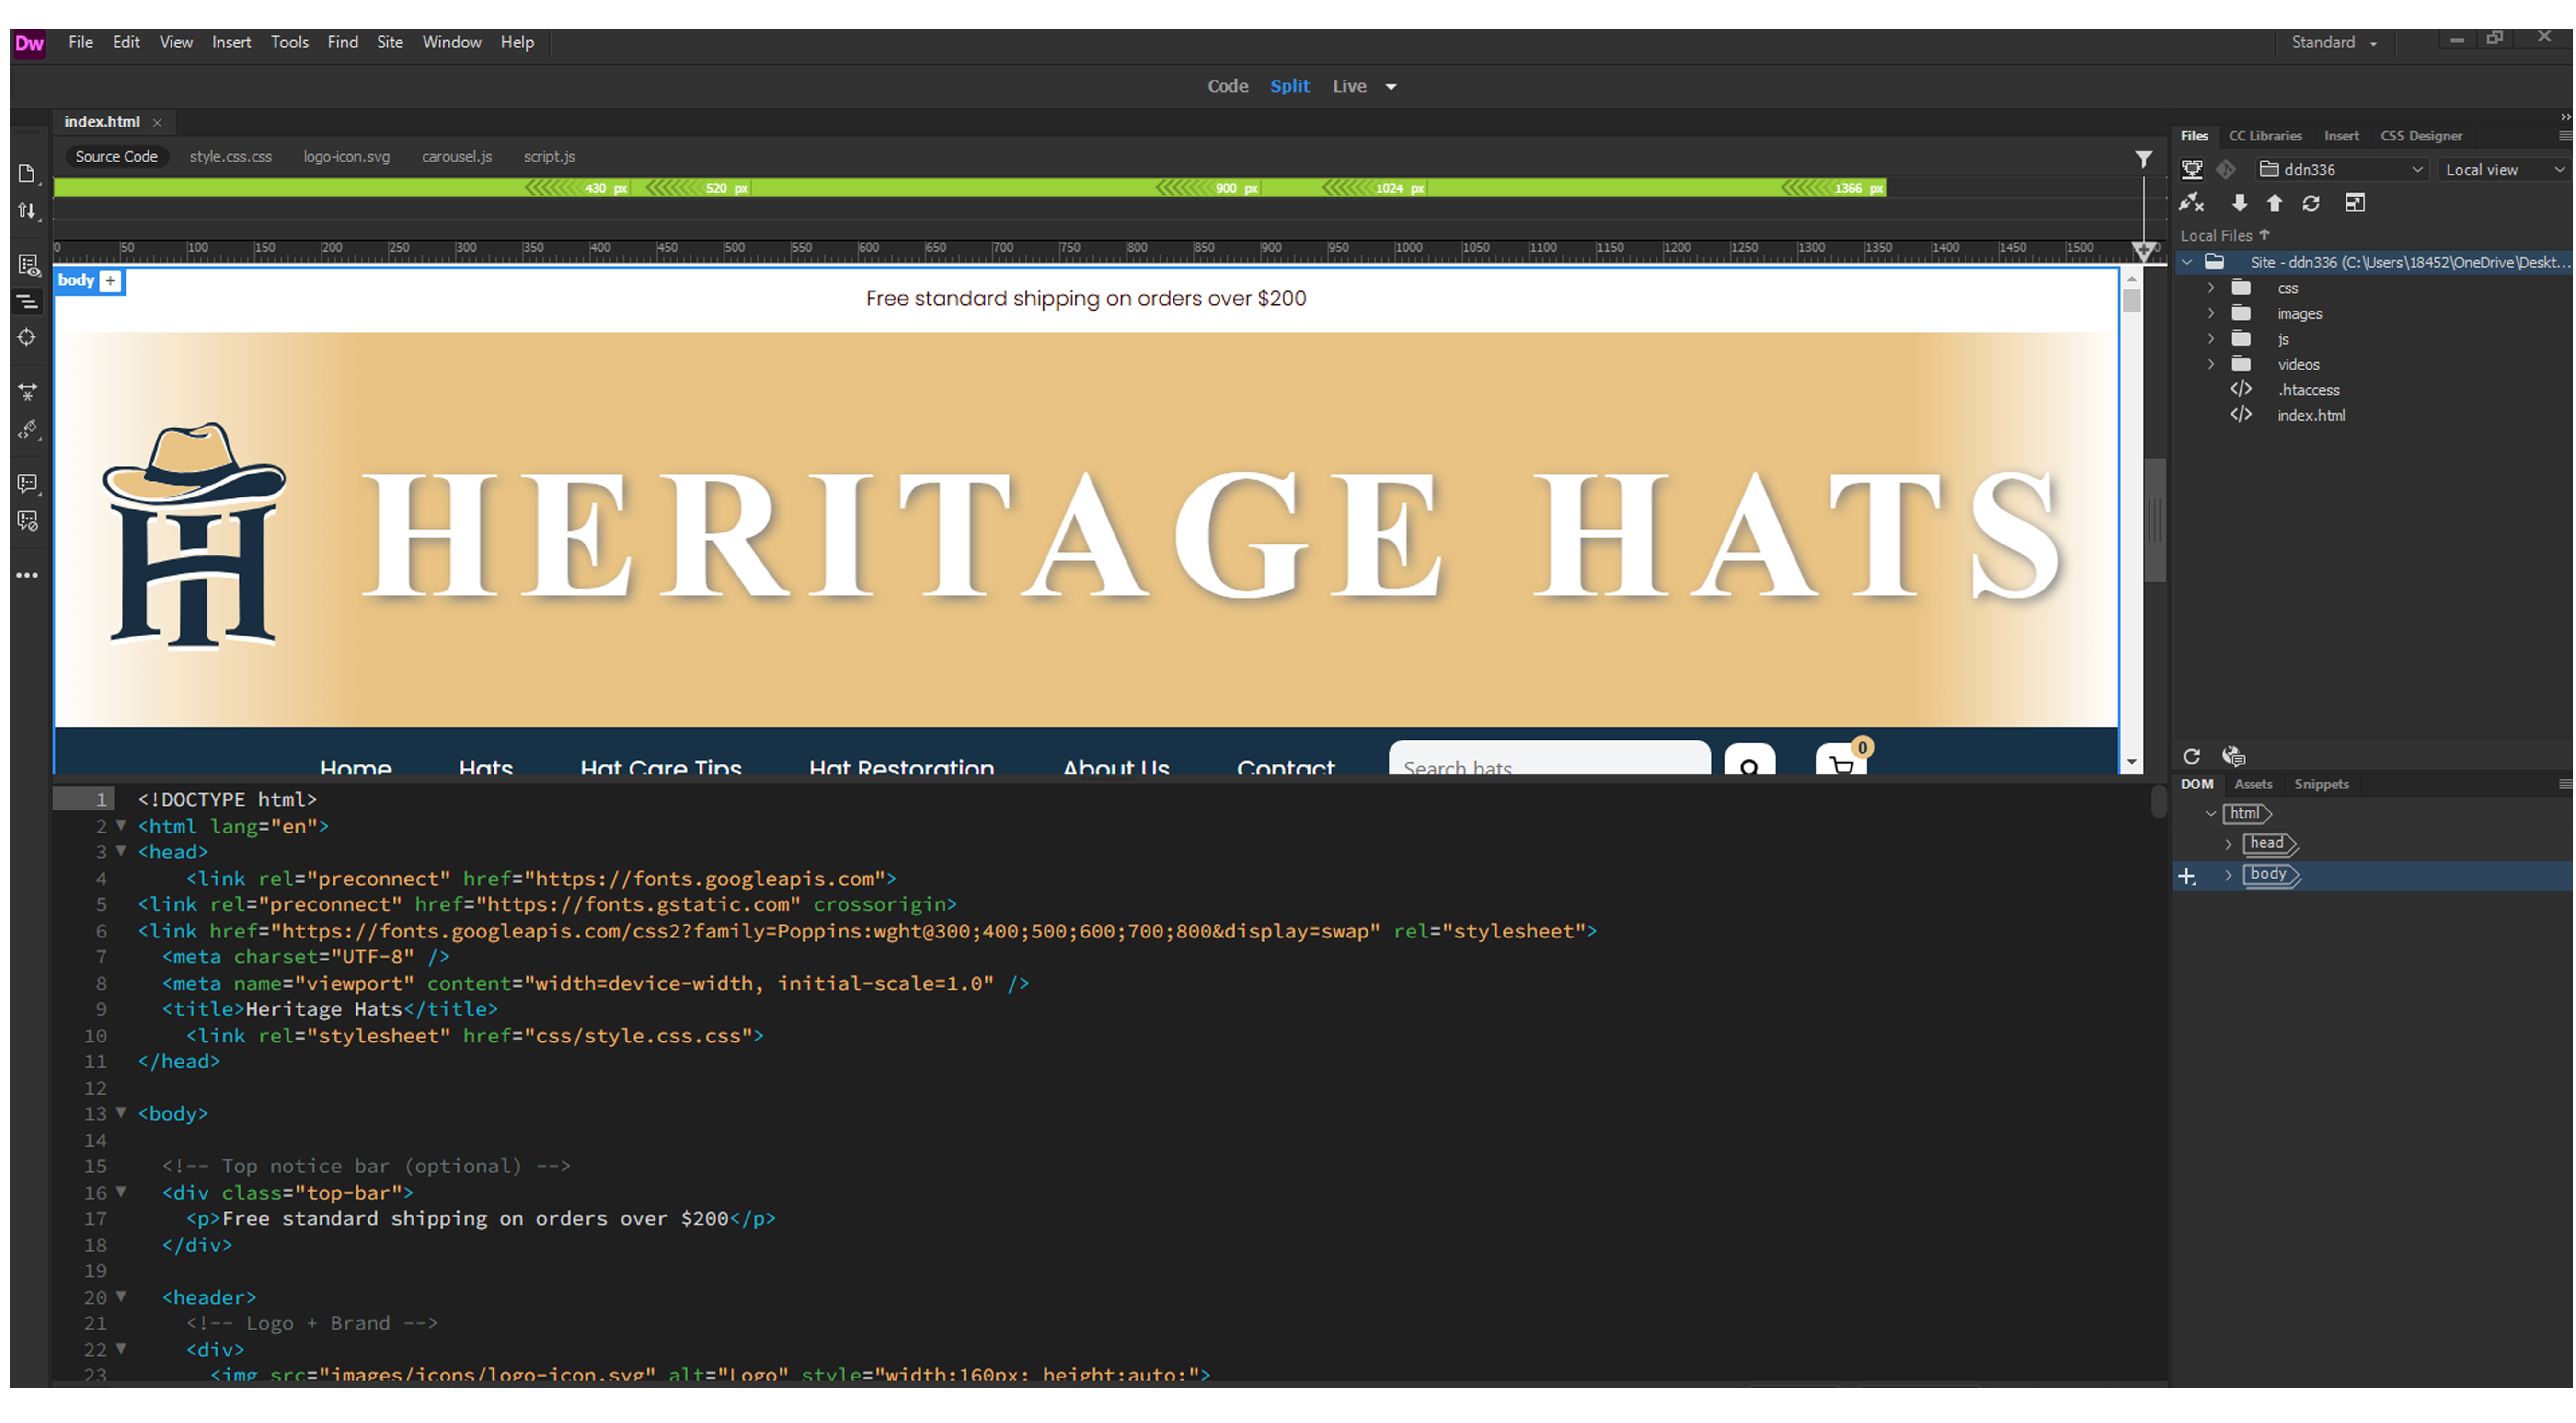Switch to the CSS Designer tab
This screenshot has width=2576, height=1423.
click(x=2421, y=136)
